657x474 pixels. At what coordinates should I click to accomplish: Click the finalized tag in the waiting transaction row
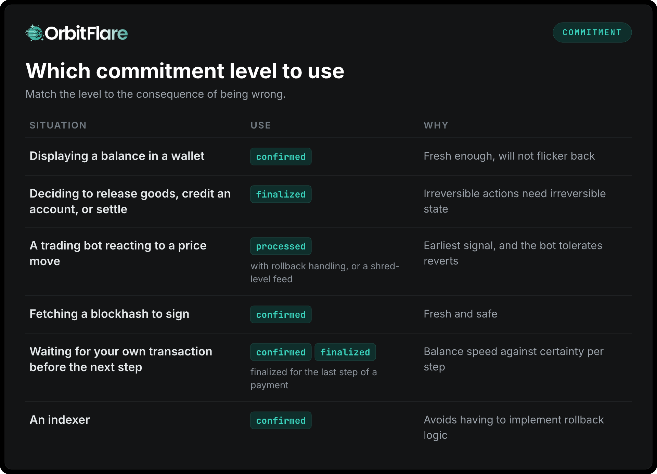(x=345, y=352)
